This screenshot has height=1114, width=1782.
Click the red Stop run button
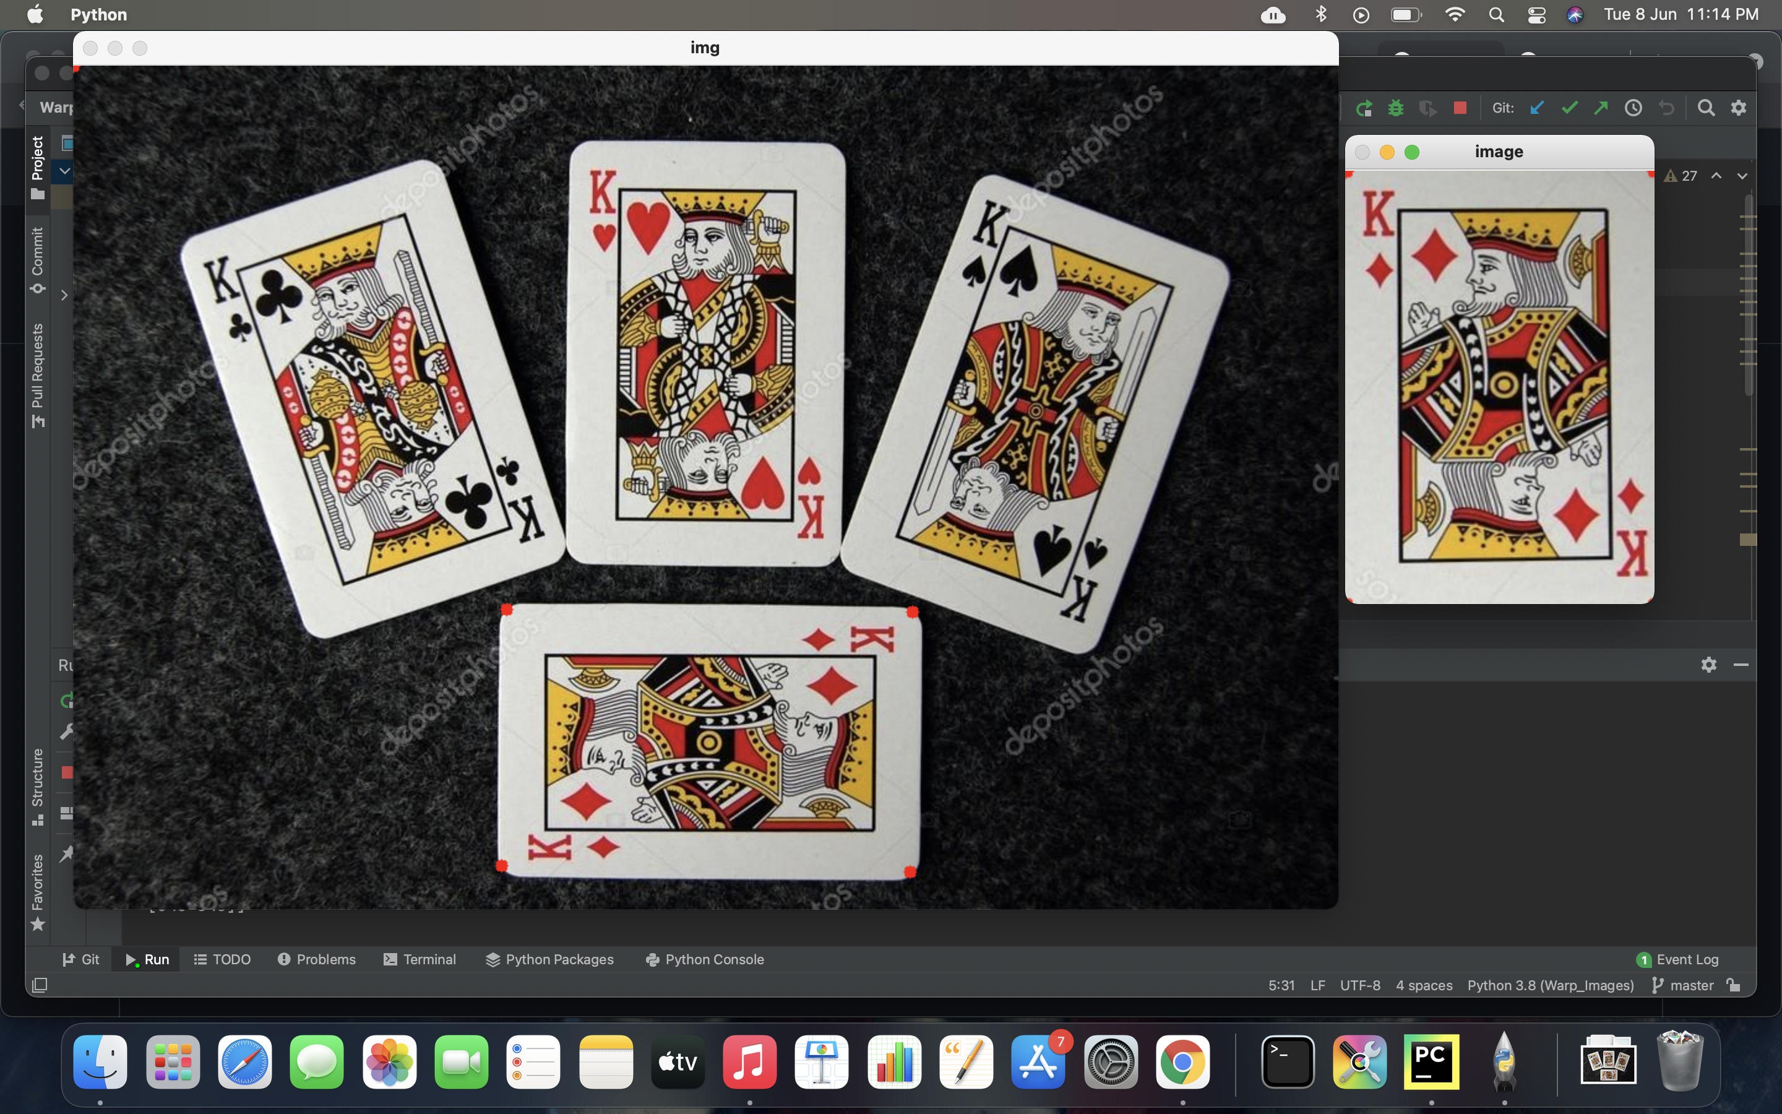[x=1460, y=108]
